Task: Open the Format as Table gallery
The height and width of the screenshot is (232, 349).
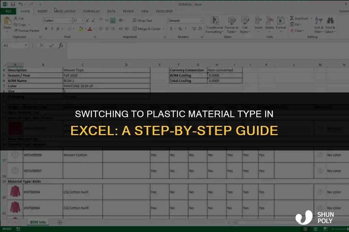Action: tap(231, 25)
